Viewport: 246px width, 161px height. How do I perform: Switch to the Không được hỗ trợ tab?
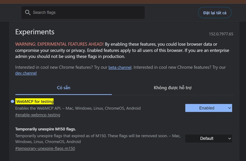pyautogui.click(x=172, y=88)
